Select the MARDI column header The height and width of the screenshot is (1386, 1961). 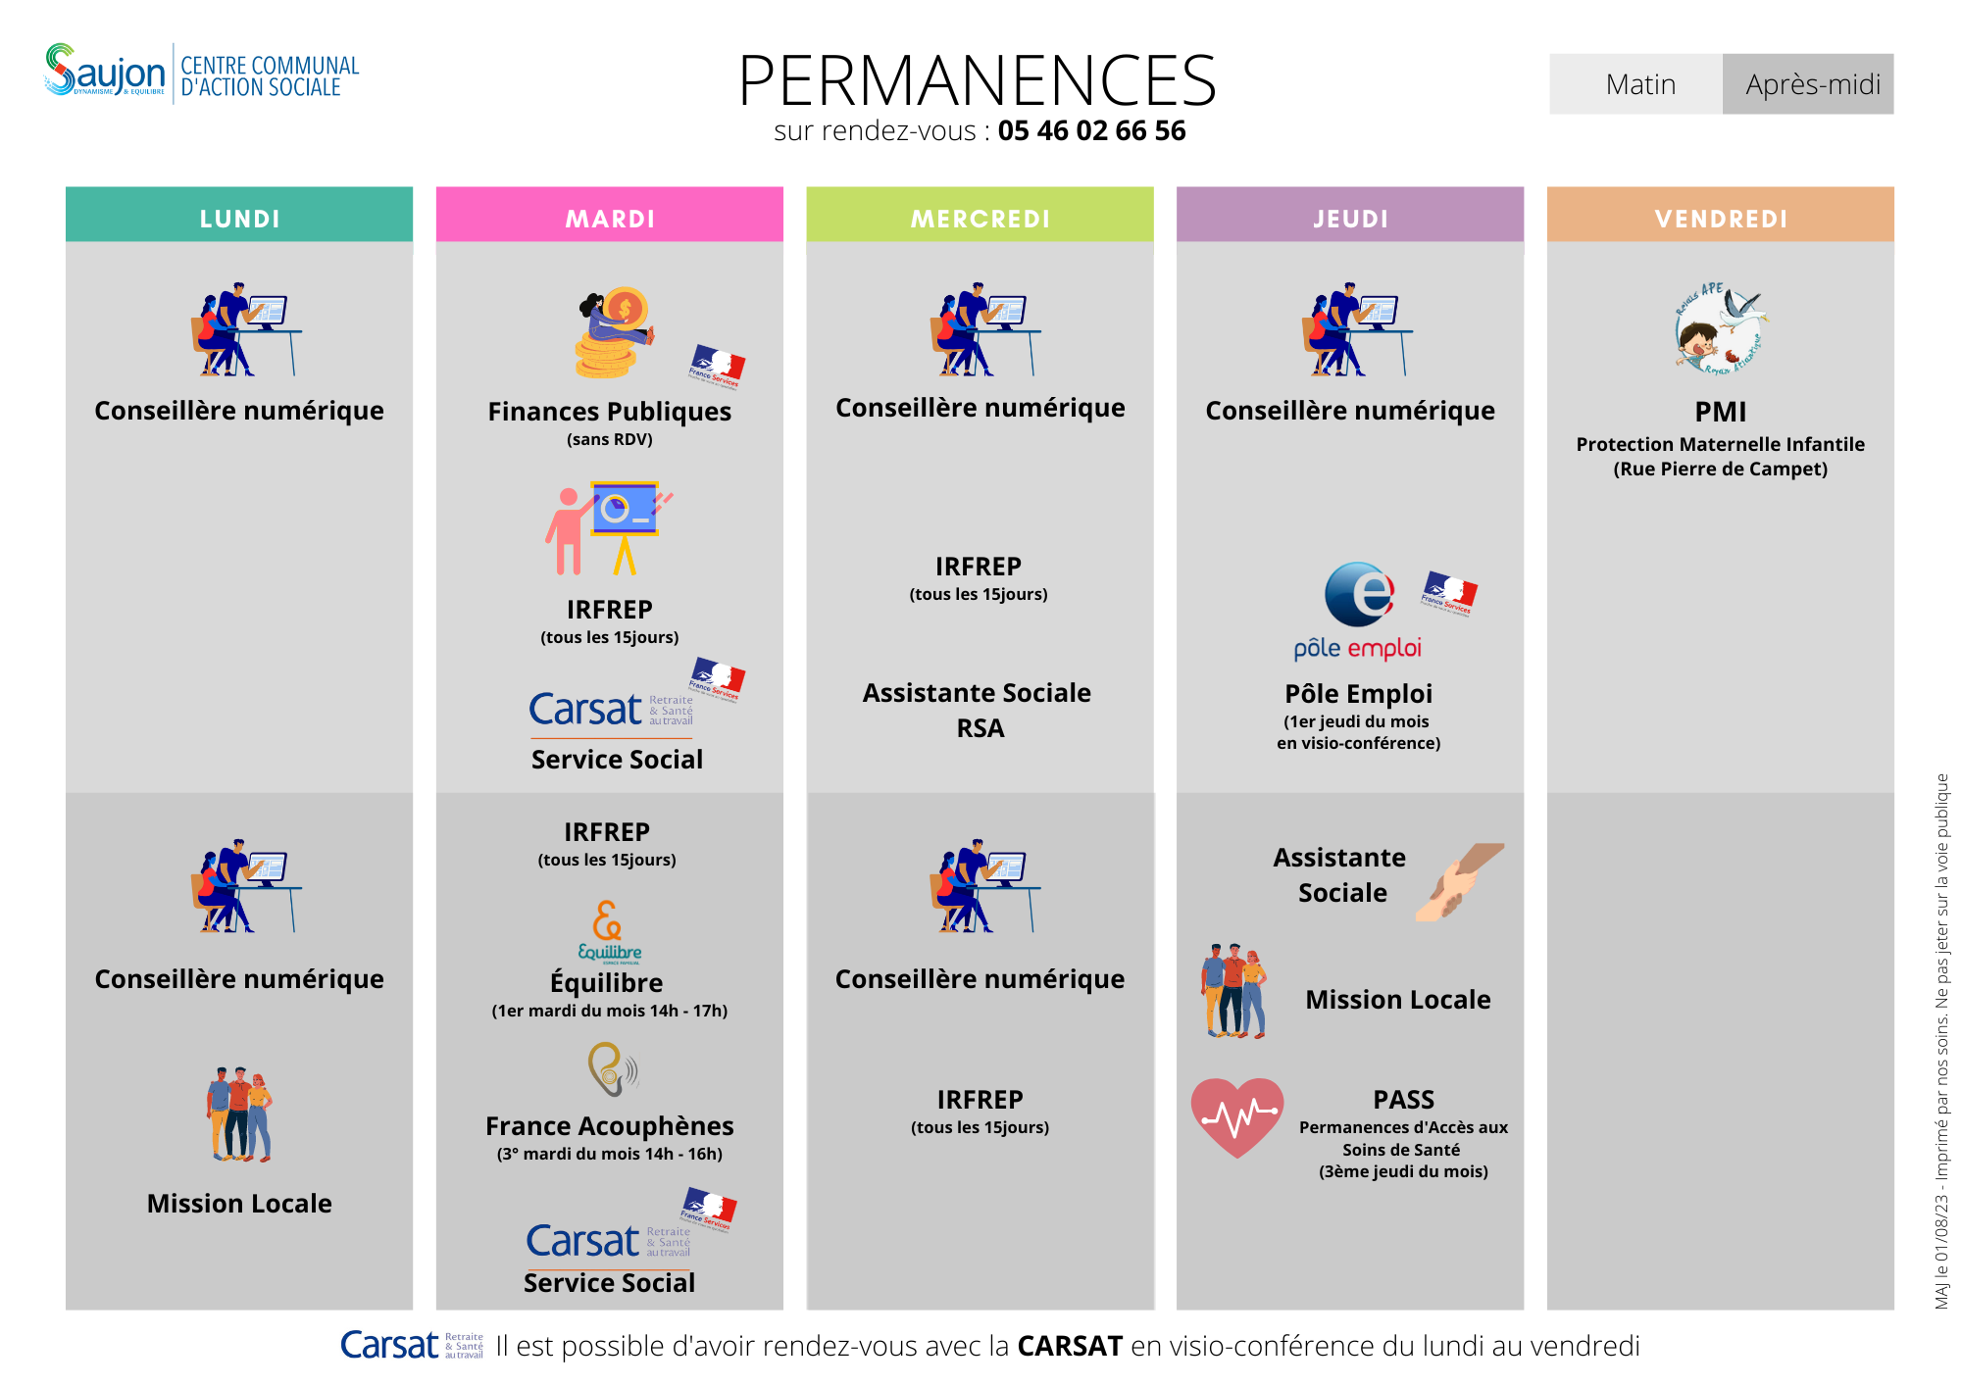[x=610, y=218]
